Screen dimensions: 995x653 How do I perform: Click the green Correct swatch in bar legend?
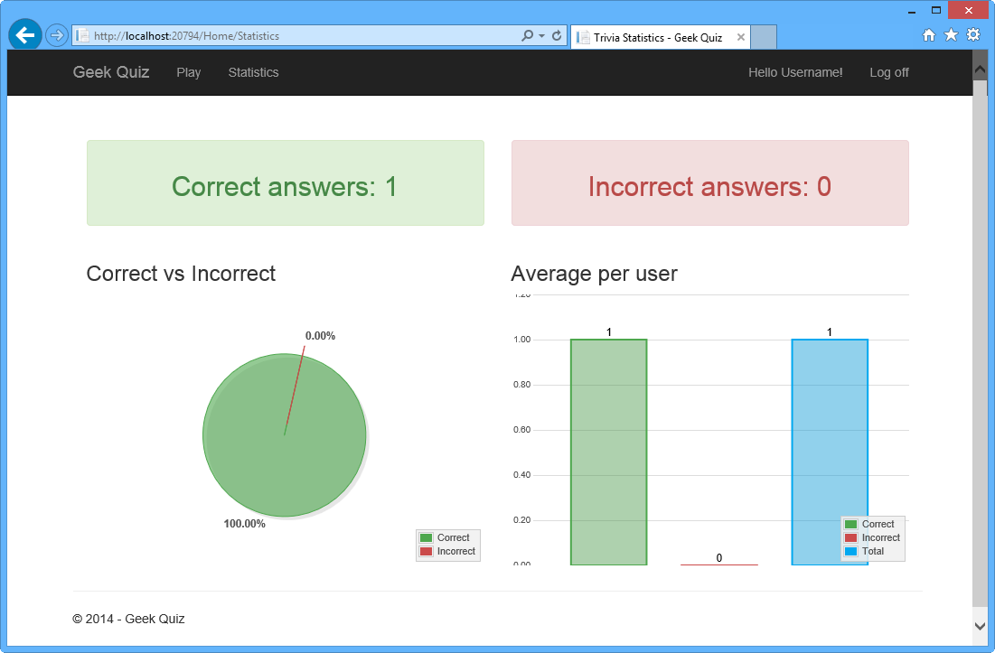[850, 524]
